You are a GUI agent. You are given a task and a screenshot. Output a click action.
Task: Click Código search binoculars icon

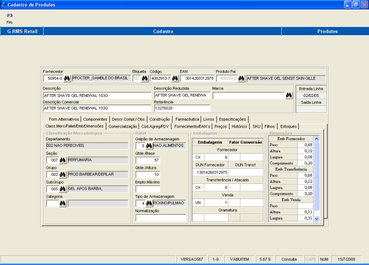click(175, 79)
